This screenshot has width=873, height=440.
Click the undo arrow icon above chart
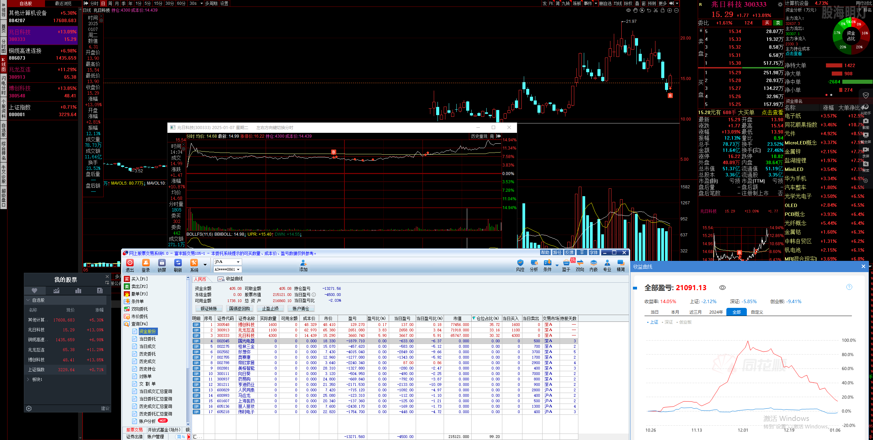649,11
